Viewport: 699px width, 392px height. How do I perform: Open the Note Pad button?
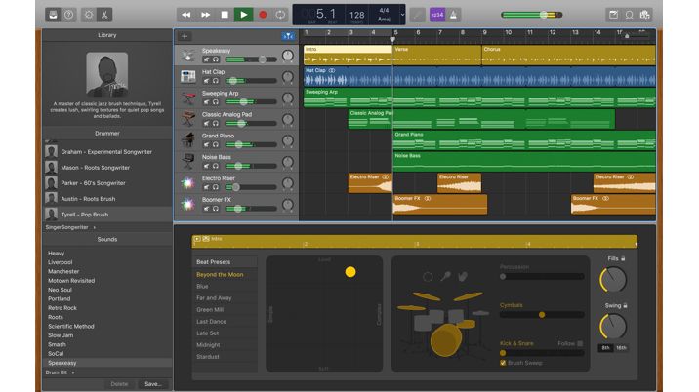(613, 15)
